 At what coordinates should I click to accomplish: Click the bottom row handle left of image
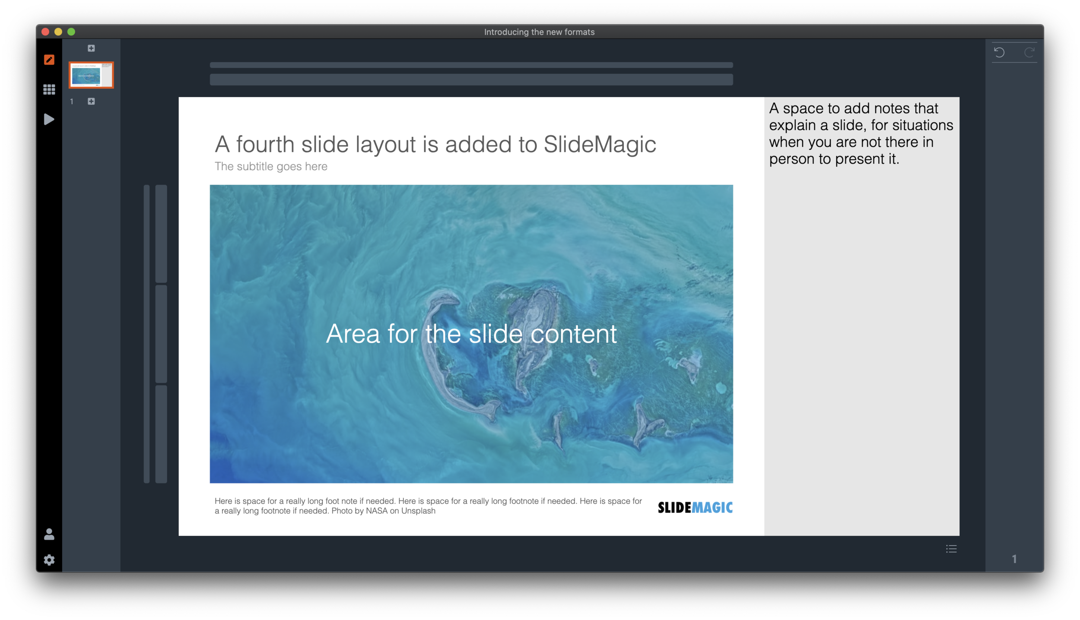(161, 434)
